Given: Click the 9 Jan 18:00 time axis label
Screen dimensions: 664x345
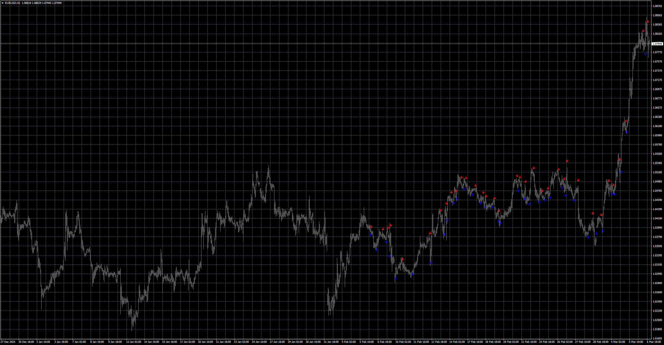Looking at the screenshot, I should pyautogui.click(x=115, y=342).
